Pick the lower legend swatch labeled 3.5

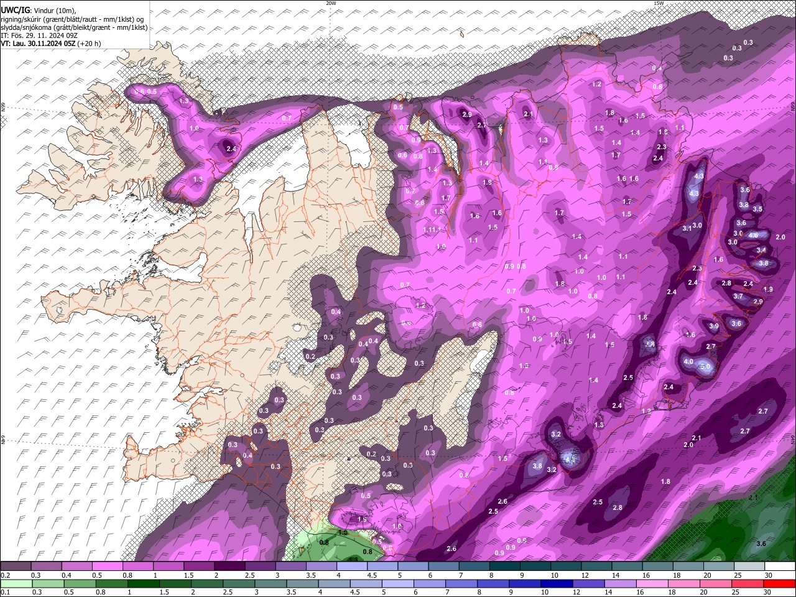click(303, 584)
